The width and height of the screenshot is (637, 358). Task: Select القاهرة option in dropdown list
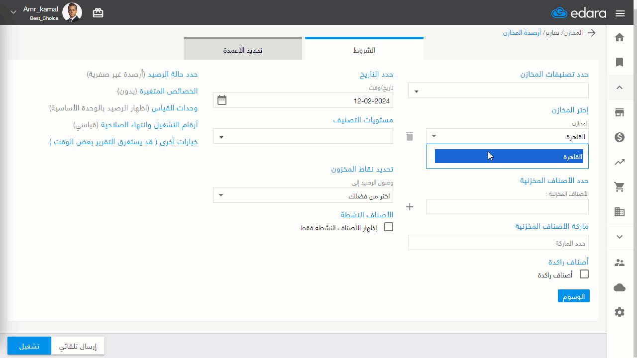509,157
